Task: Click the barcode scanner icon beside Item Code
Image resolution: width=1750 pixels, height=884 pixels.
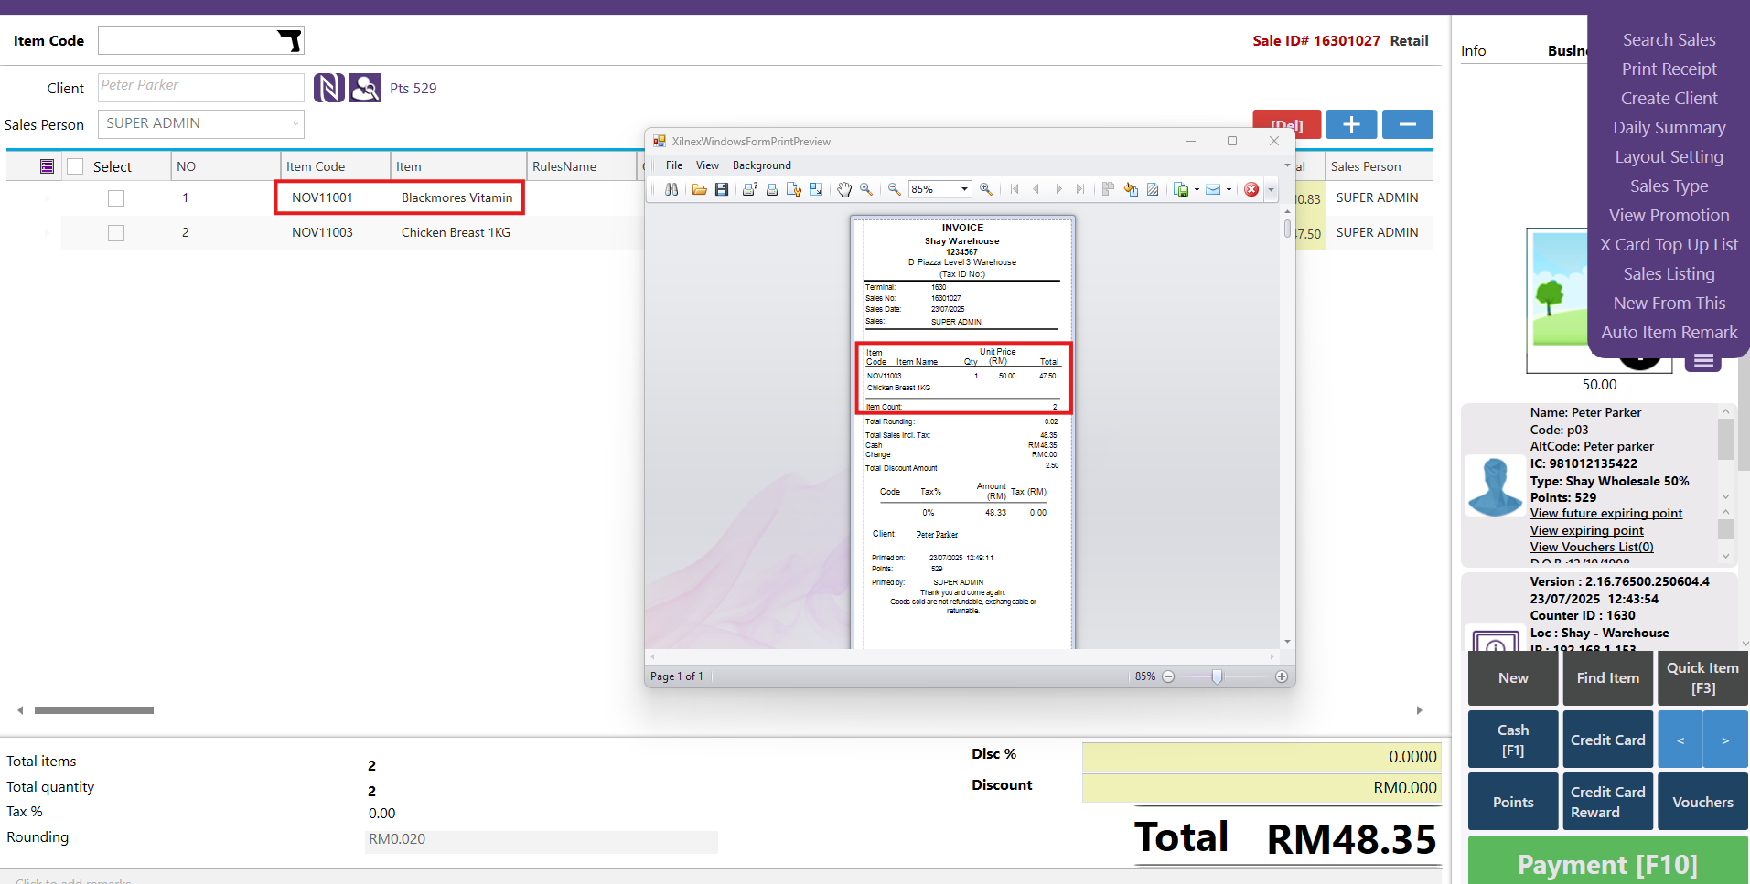Action: tap(289, 41)
